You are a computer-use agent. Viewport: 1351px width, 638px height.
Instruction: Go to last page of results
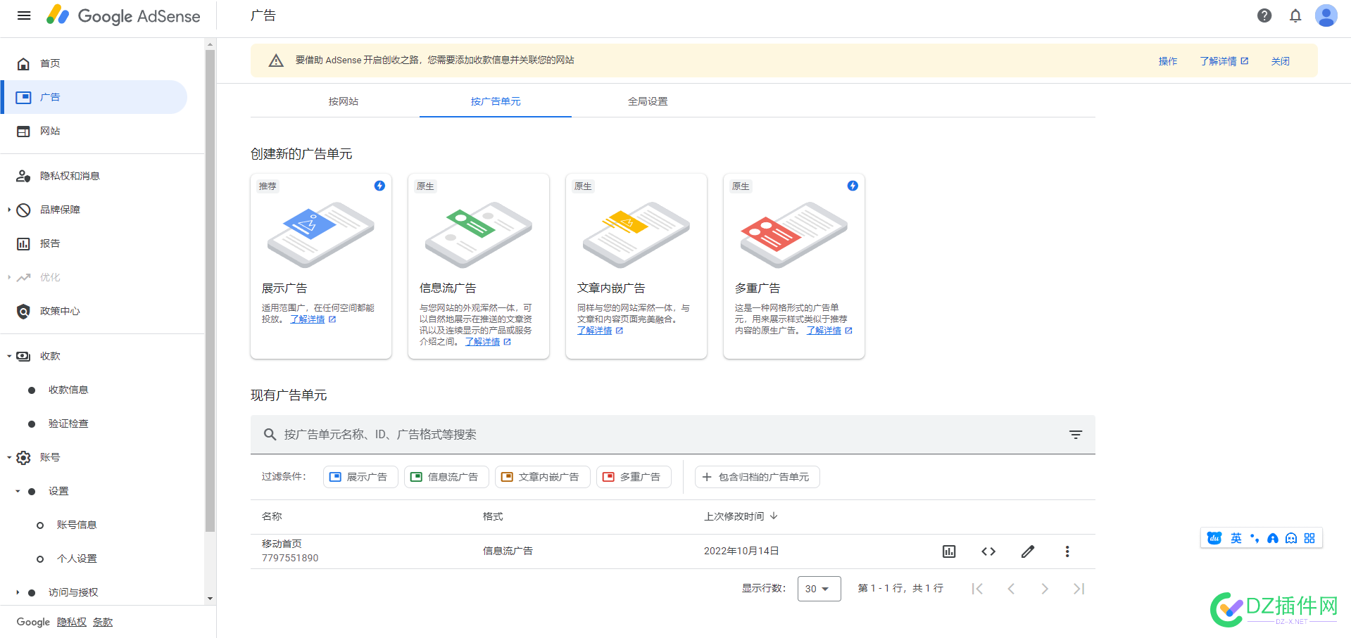point(1079,589)
